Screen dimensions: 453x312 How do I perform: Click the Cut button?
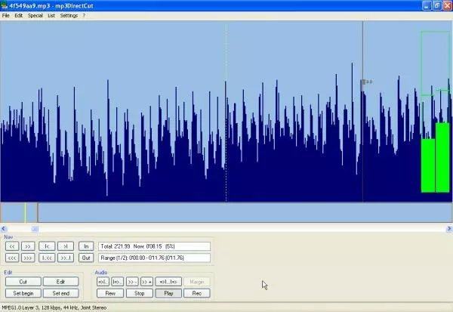pyautogui.click(x=23, y=282)
